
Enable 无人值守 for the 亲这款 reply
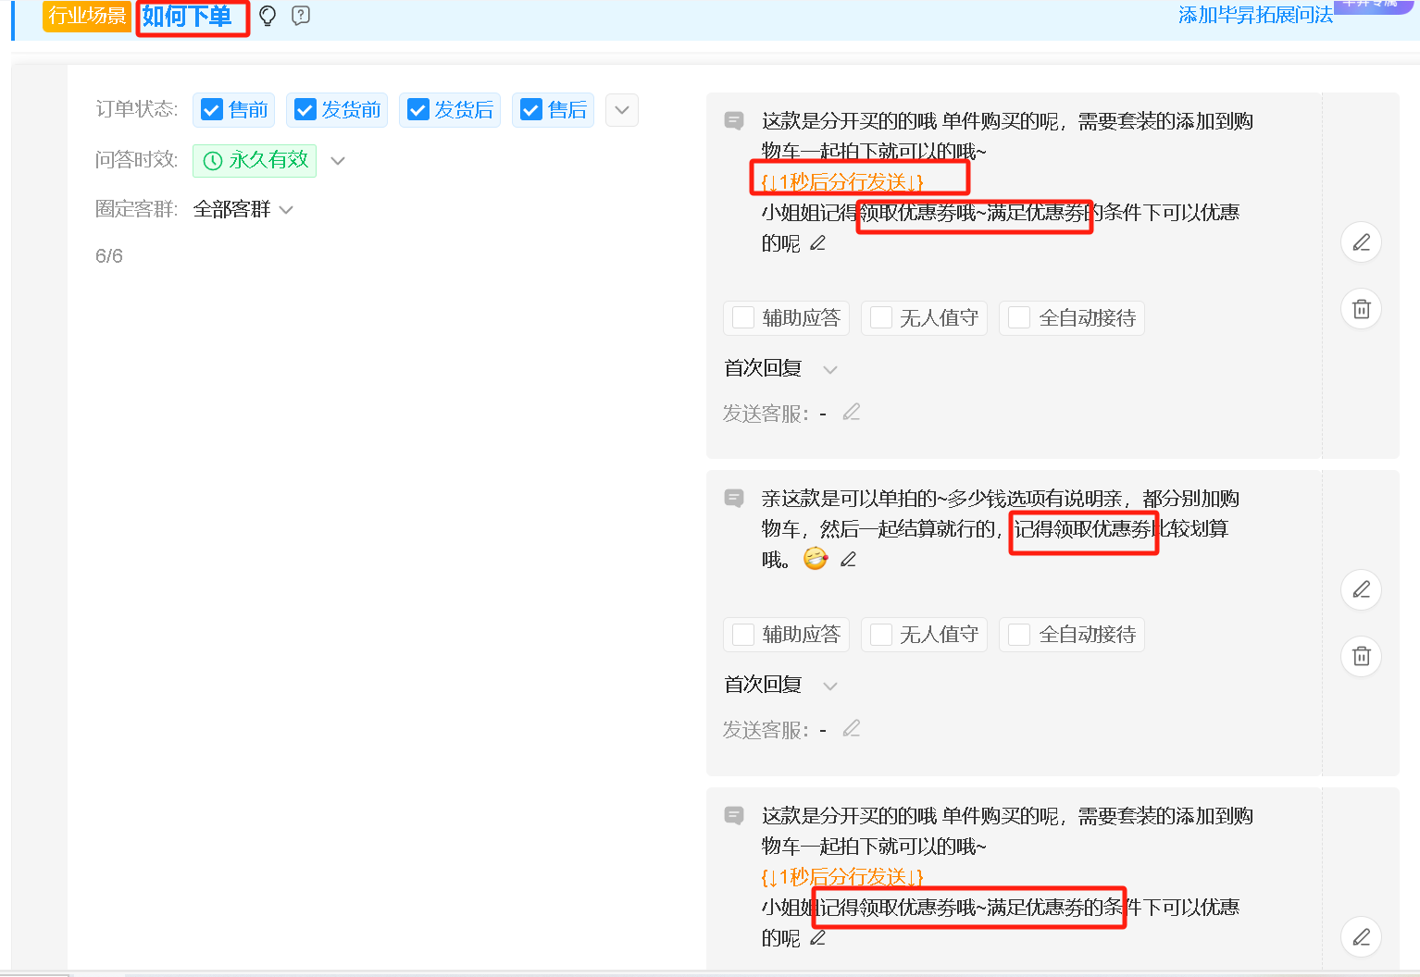click(881, 634)
